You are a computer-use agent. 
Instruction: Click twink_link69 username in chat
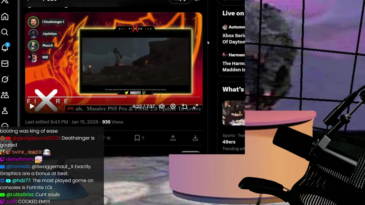[27, 152]
